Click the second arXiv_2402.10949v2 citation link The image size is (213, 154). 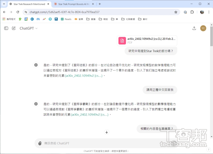point(90,115)
